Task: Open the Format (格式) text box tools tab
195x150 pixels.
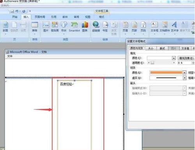Action: (x=101, y=17)
